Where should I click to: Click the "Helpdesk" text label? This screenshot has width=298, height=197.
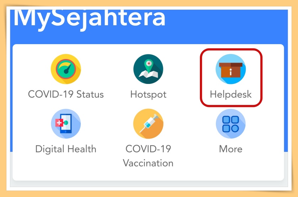point(231,95)
